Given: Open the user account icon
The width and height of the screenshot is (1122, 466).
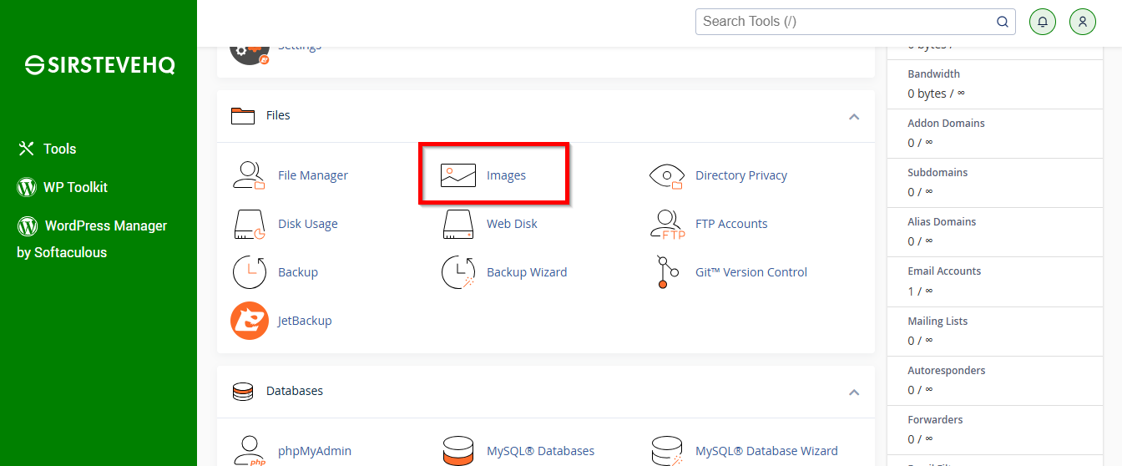Looking at the screenshot, I should [x=1083, y=22].
